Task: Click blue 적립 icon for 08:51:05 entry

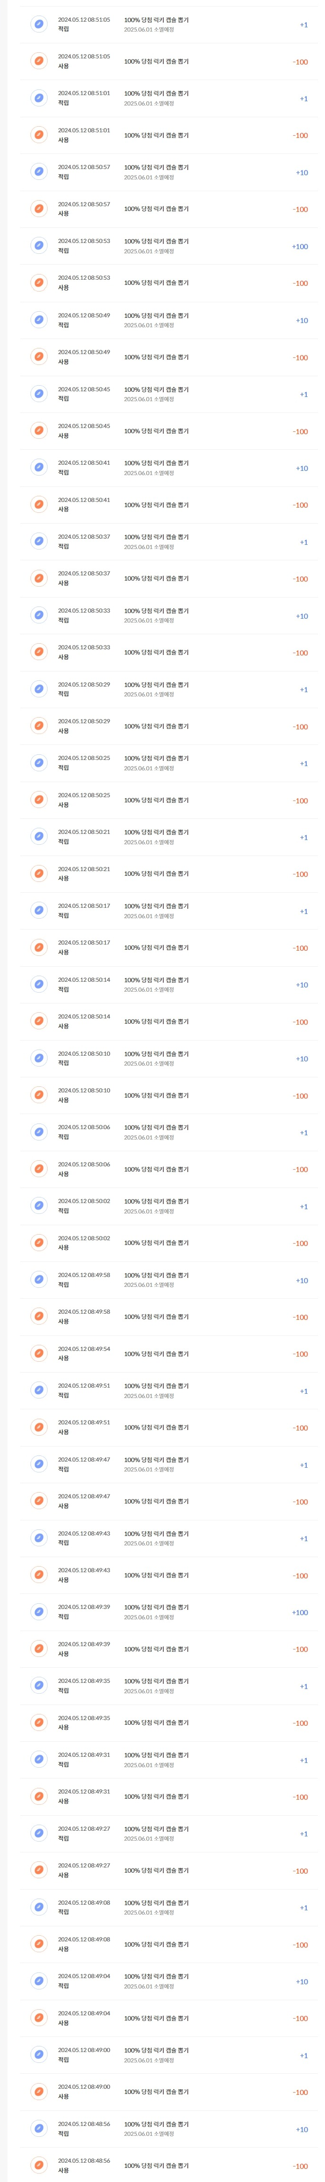Action: pyautogui.click(x=38, y=24)
